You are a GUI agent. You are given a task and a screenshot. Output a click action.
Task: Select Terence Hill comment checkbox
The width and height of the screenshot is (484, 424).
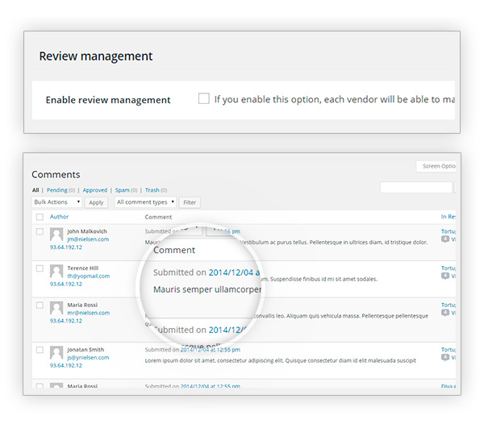40,268
